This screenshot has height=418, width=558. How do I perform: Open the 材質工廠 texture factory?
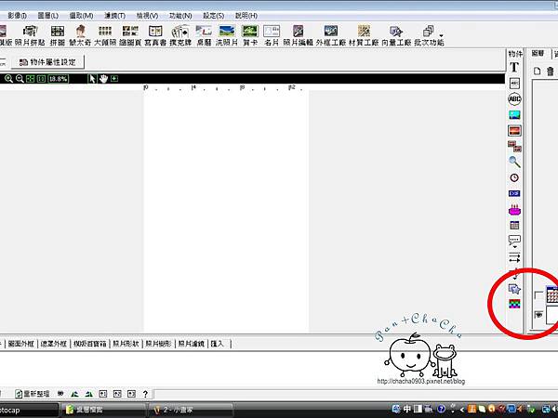pyautogui.click(x=364, y=35)
